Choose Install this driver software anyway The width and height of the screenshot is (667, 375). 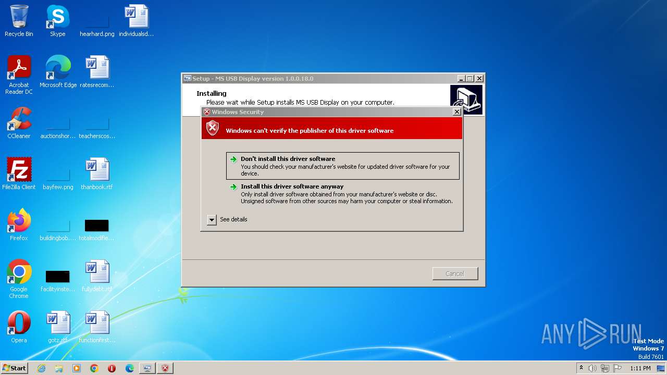click(x=343, y=193)
